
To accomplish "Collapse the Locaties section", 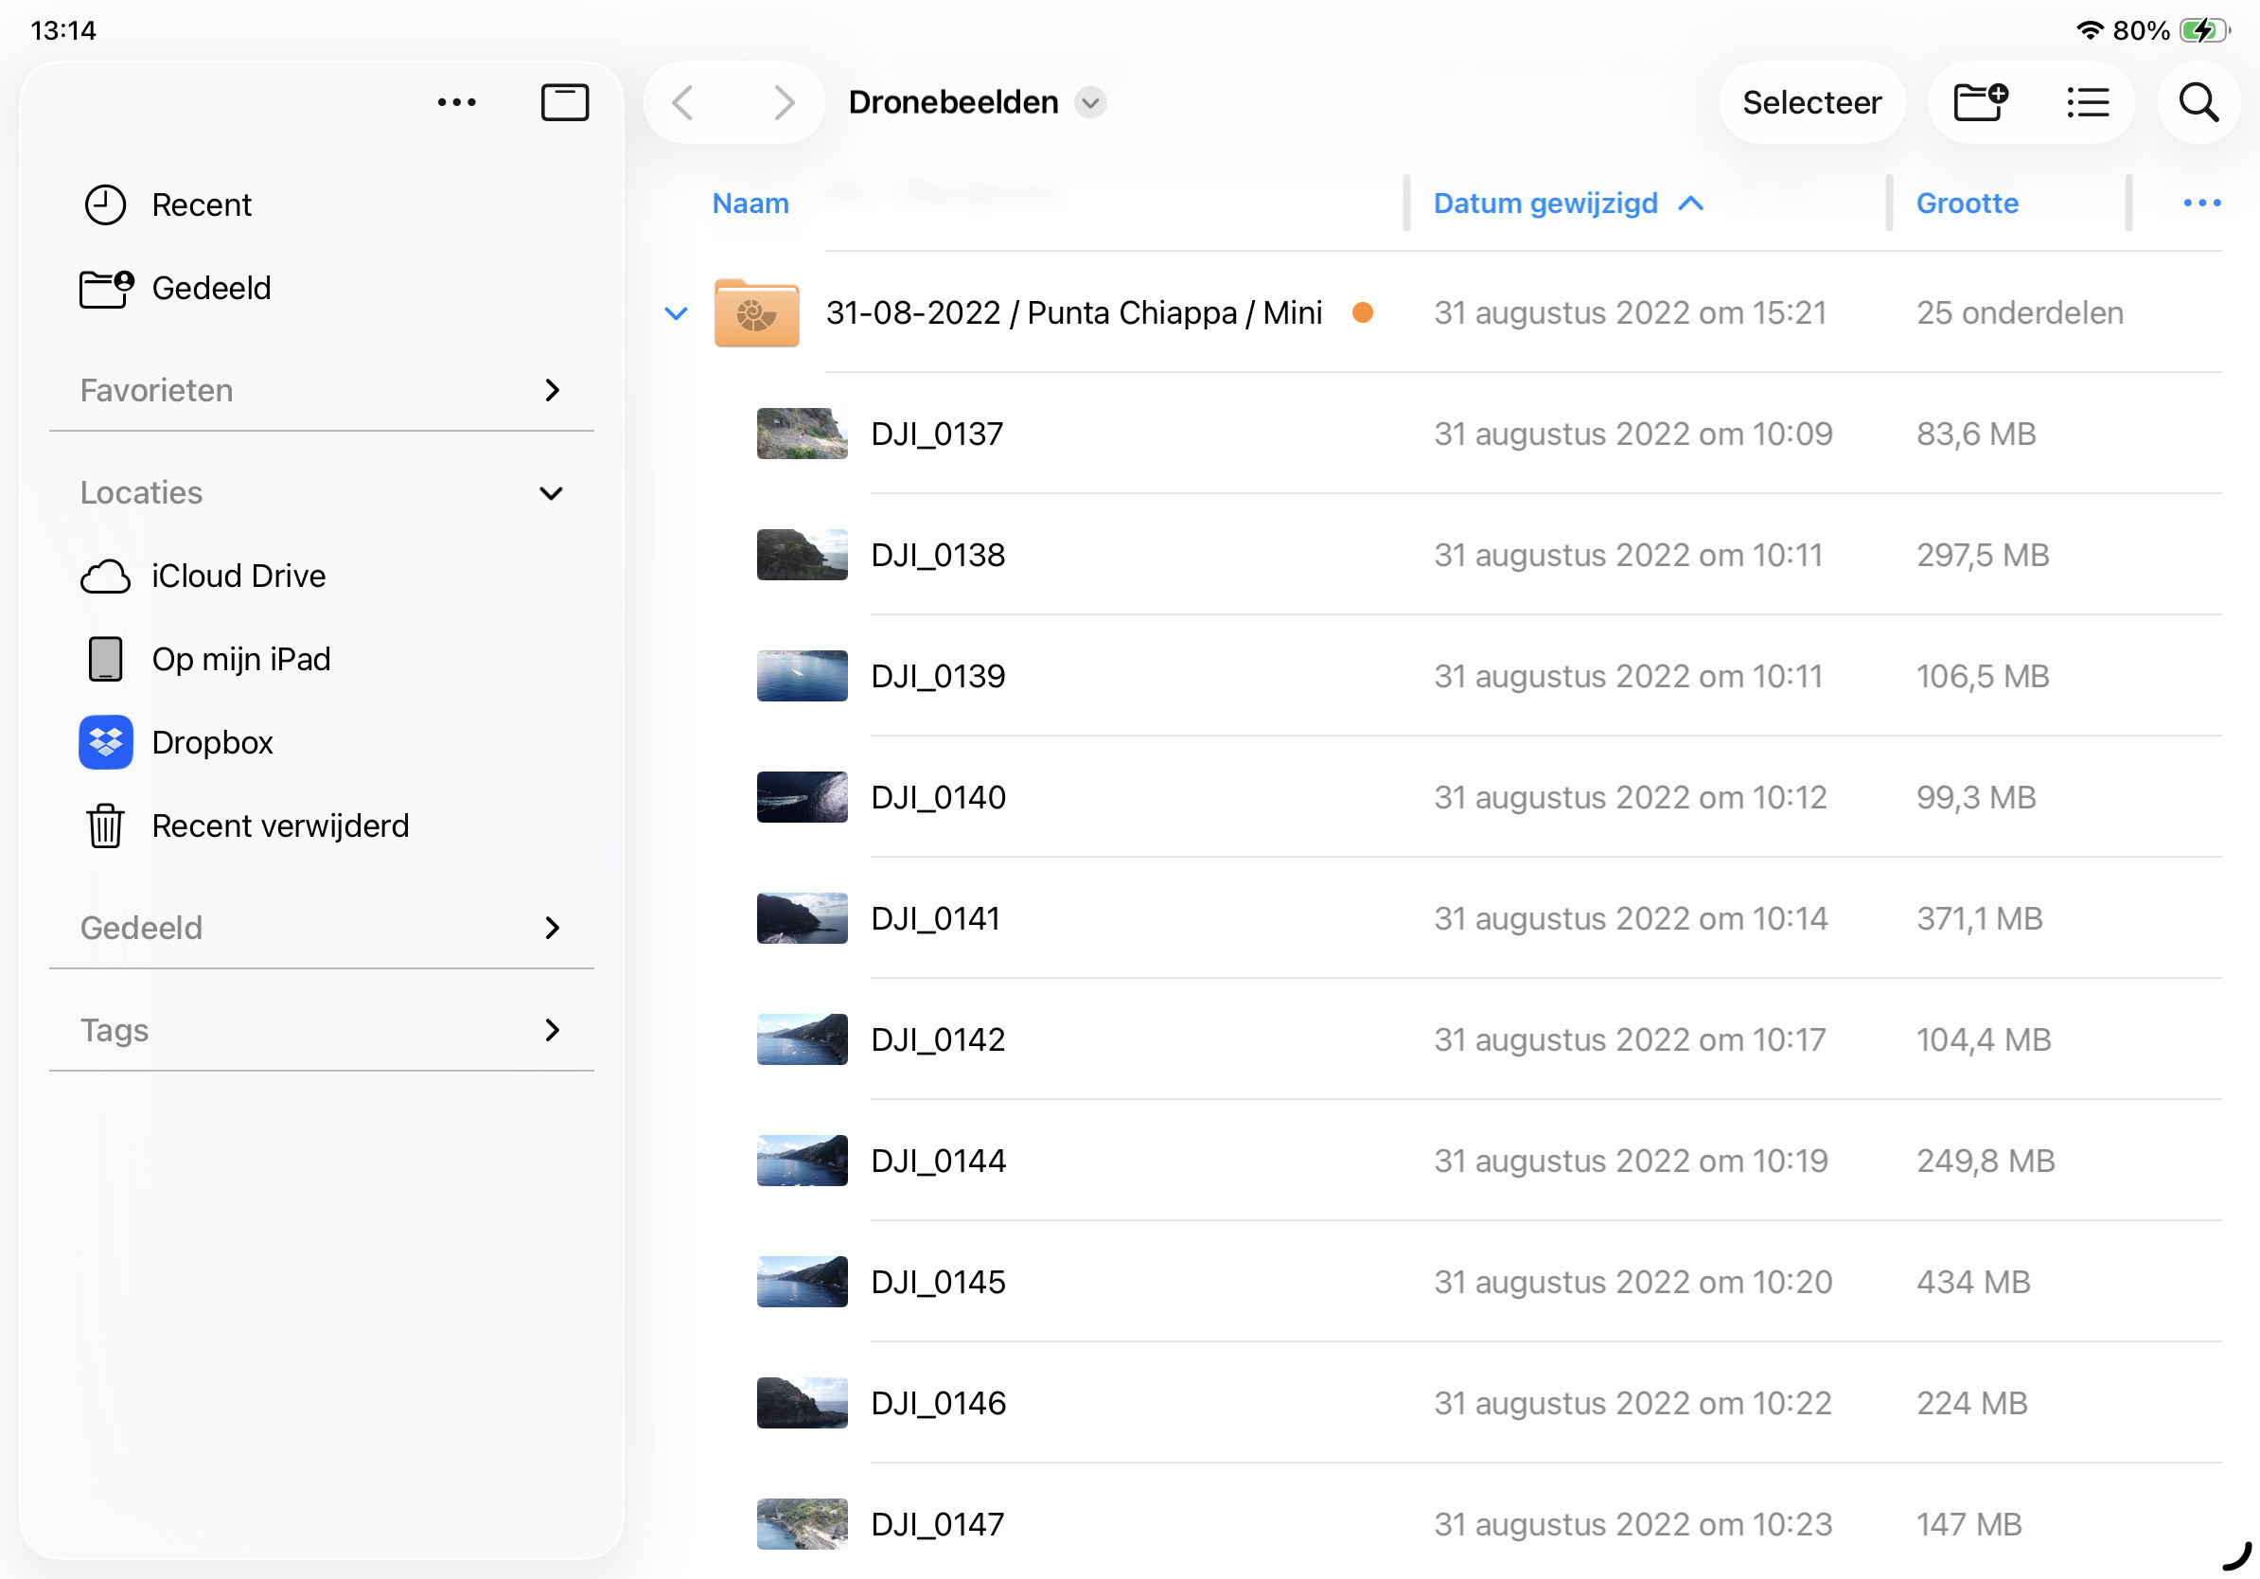I will click(x=551, y=493).
